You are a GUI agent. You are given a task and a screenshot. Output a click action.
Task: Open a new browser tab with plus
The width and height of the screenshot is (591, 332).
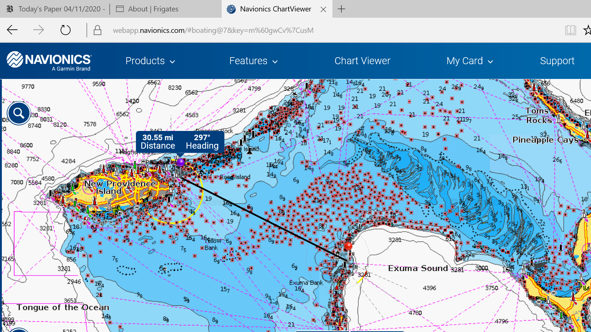click(x=341, y=9)
